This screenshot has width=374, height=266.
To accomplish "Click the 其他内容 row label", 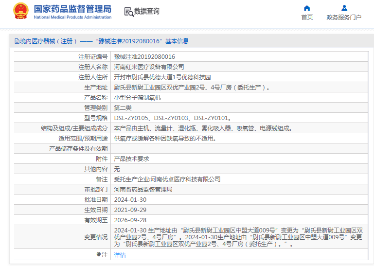I will [96, 169].
